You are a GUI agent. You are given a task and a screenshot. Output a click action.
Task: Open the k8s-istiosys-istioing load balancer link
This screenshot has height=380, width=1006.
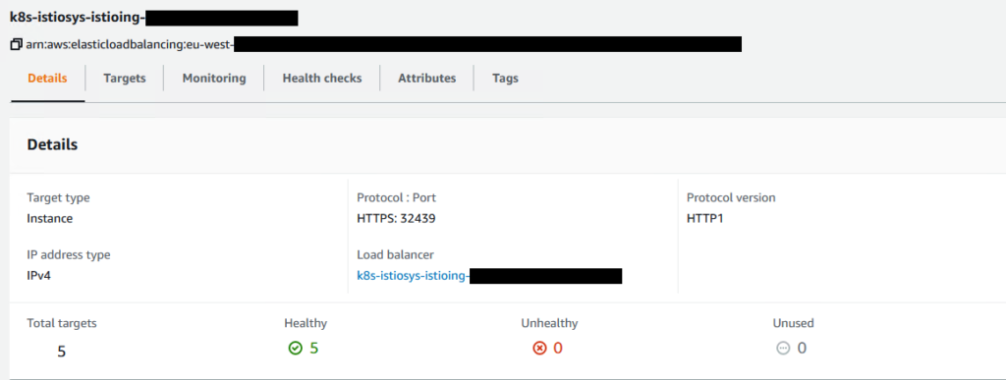coord(489,276)
